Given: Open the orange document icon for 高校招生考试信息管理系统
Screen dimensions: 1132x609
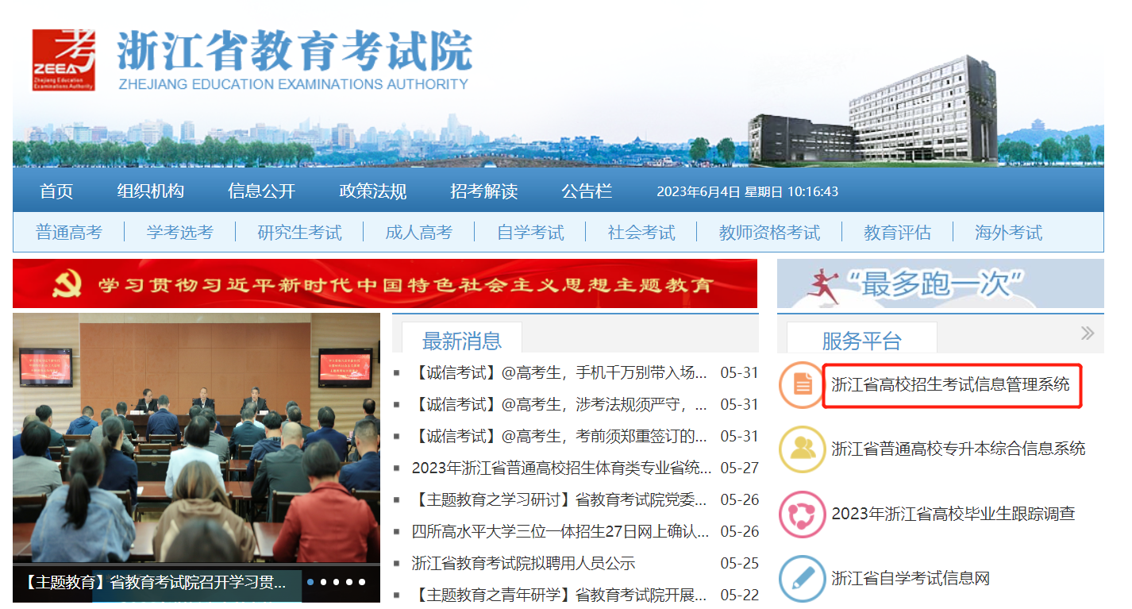Looking at the screenshot, I should click(x=802, y=384).
